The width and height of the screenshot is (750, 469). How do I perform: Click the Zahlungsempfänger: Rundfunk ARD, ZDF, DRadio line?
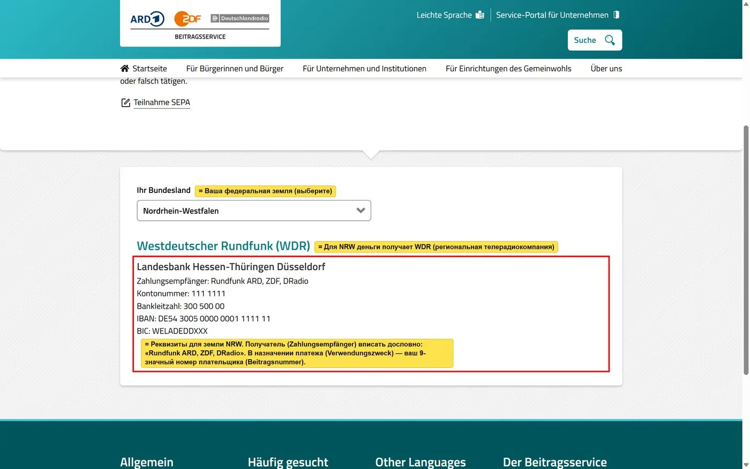(x=222, y=281)
